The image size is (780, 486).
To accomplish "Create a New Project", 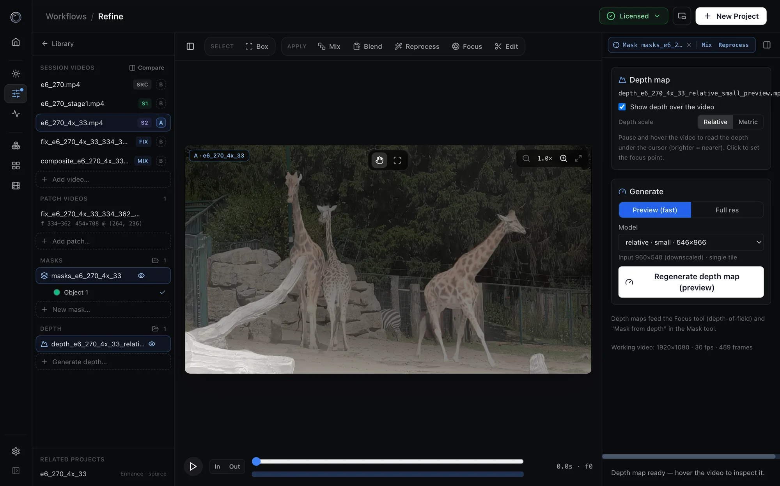I will pos(731,16).
